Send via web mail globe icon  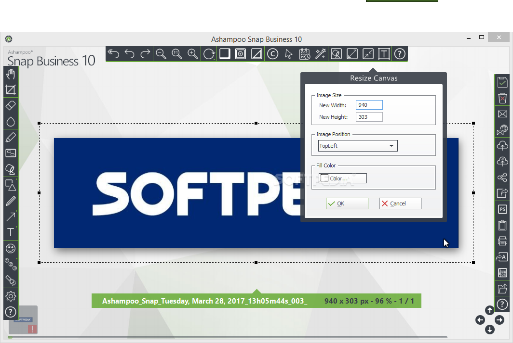point(502,129)
